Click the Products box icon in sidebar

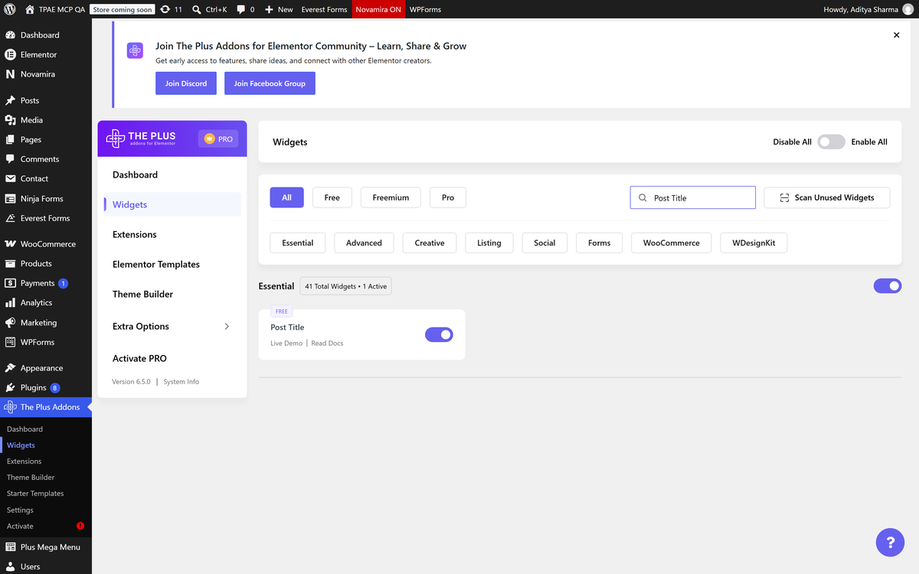[x=10, y=263]
